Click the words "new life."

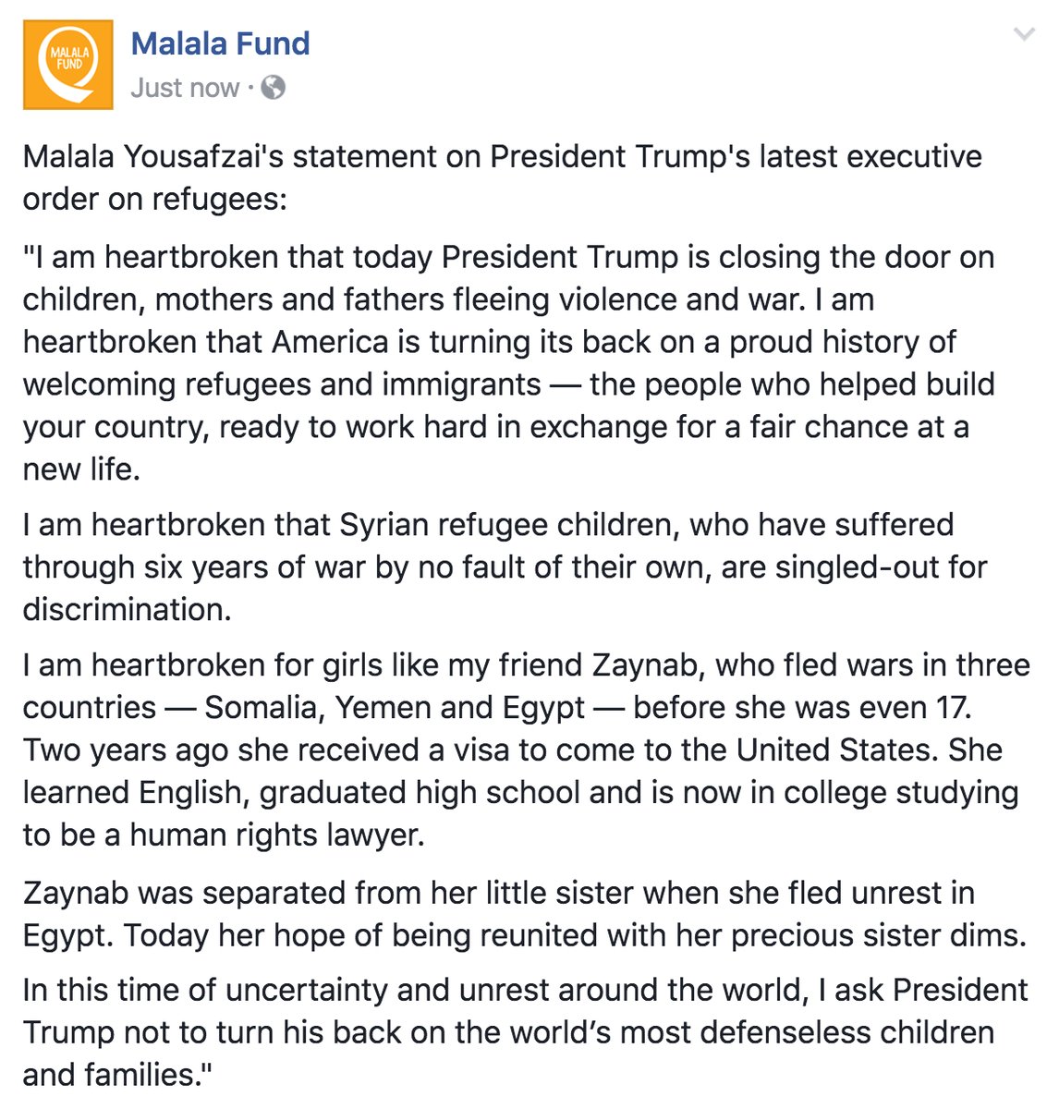[x=81, y=469]
